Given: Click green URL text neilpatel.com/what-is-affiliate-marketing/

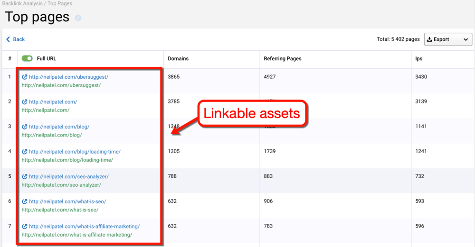Looking at the screenshot, I should [77, 235].
